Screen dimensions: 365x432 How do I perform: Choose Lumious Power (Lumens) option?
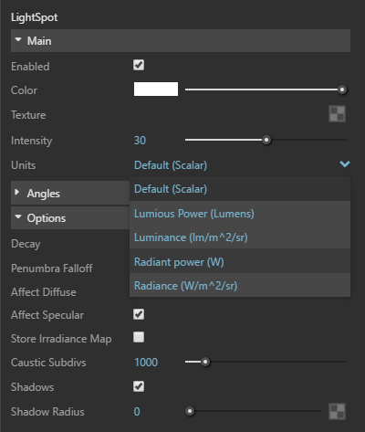(240, 213)
